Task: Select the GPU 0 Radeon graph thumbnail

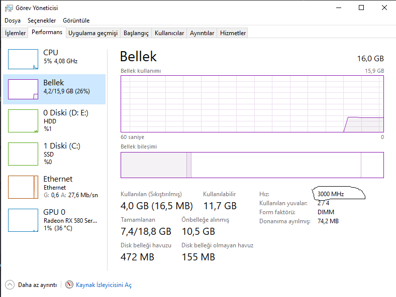Action: [x=23, y=220]
